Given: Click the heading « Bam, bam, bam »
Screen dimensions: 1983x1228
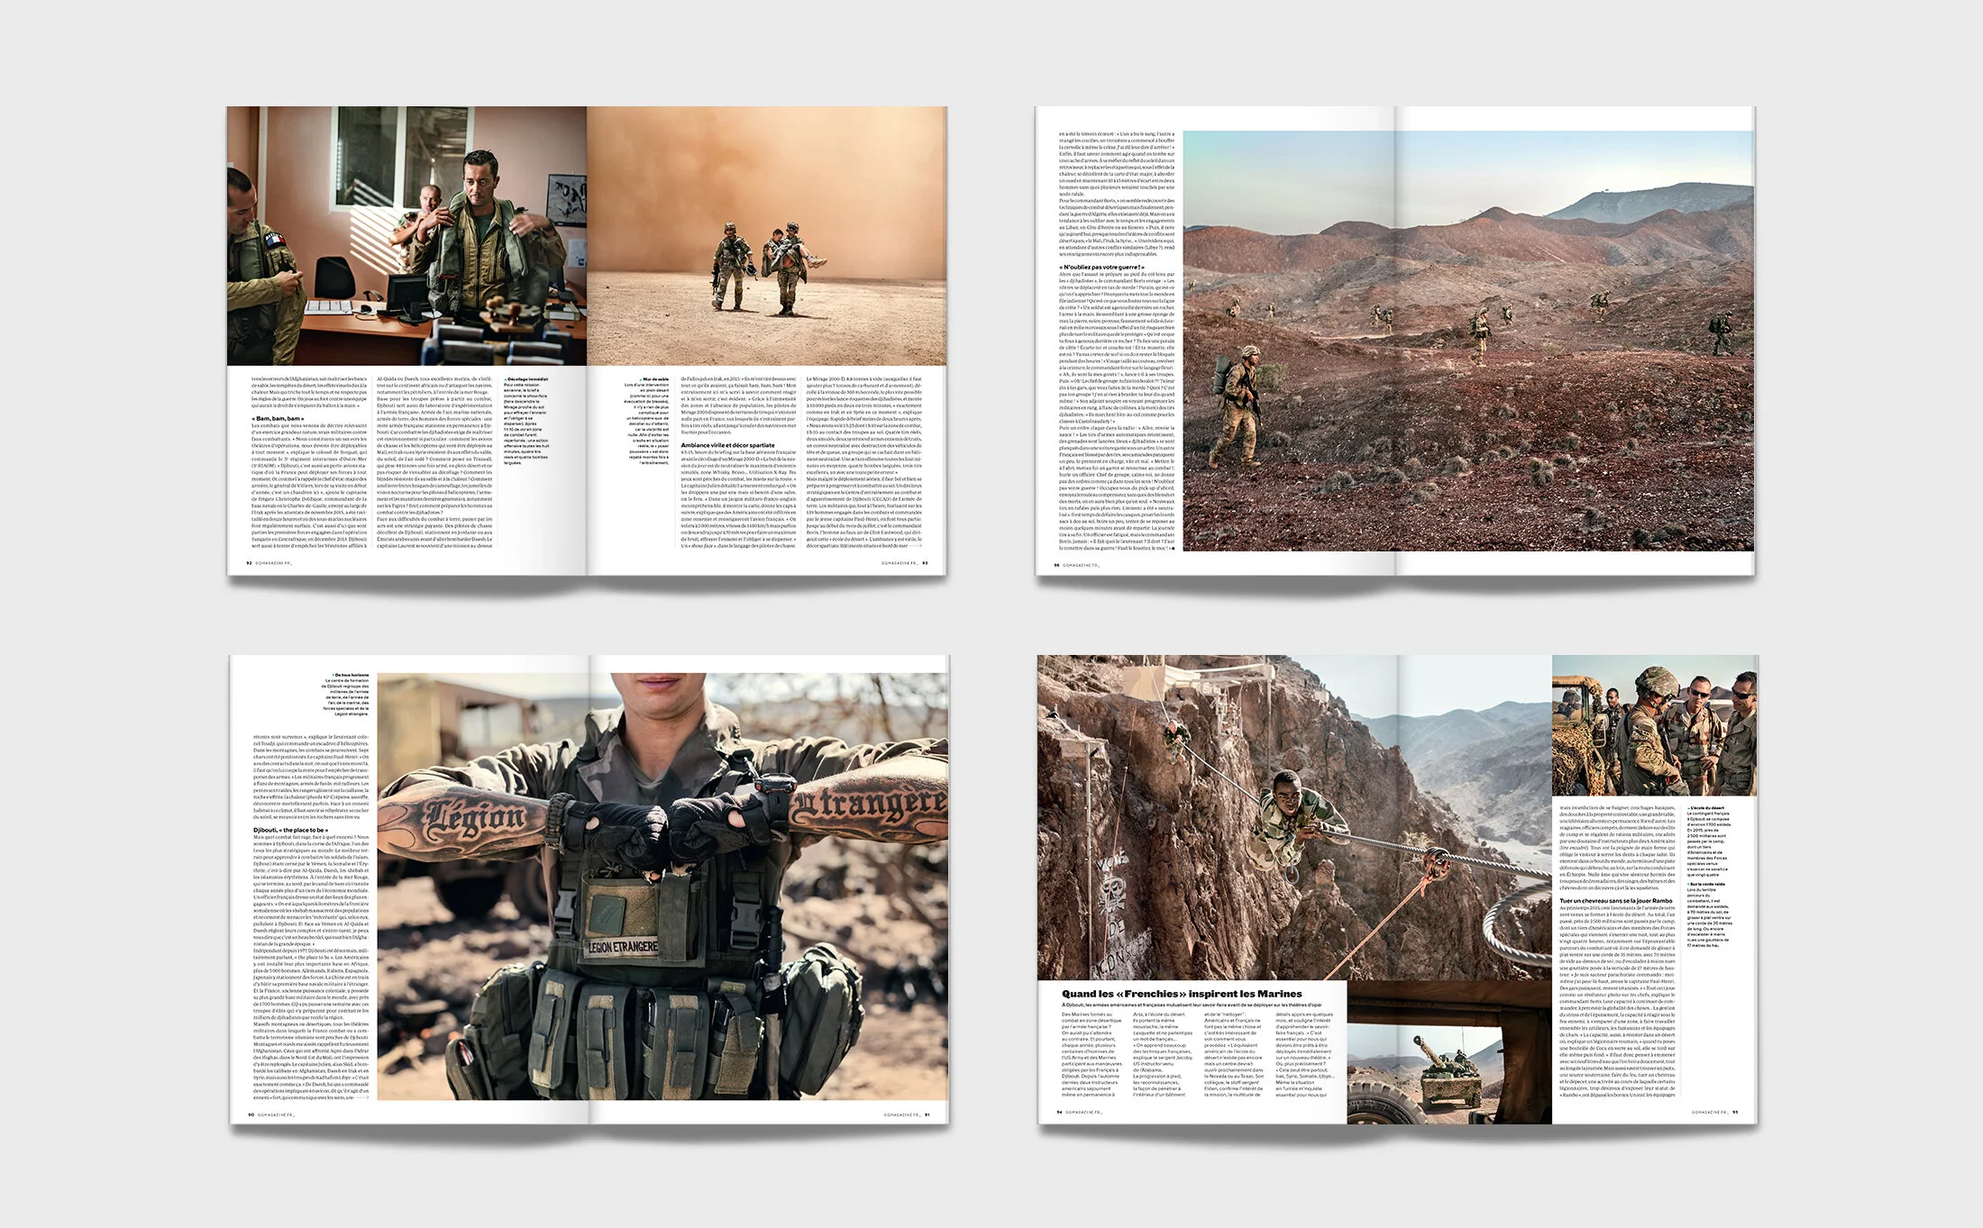Looking at the screenshot, I should pyautogui.click(x=277, y=419).
